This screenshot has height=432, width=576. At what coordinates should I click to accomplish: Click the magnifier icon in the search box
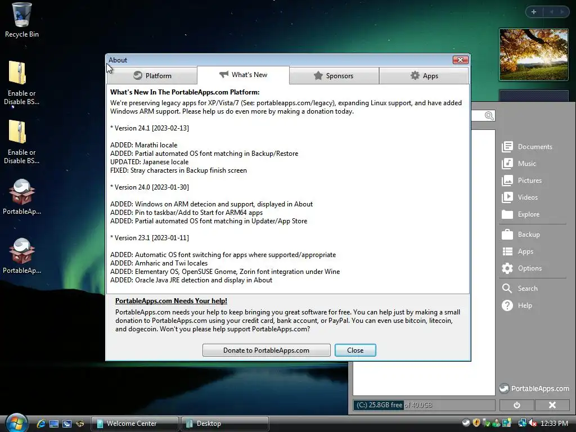click(489, 116)
